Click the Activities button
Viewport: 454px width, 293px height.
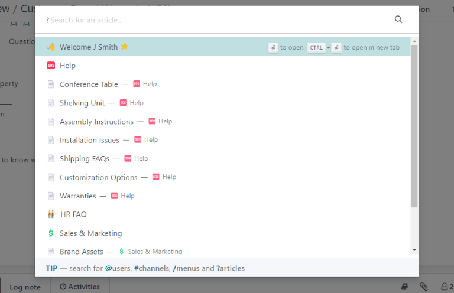80,287
